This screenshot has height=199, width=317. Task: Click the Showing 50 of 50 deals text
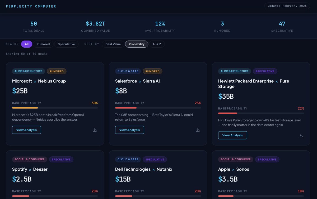[27, 54]
